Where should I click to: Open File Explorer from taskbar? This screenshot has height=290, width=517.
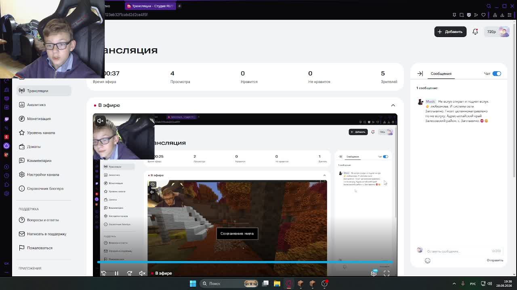[277, 284]
